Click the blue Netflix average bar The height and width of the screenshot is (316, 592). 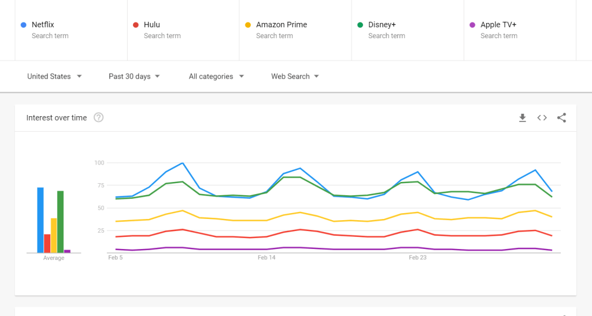point(40,220)
